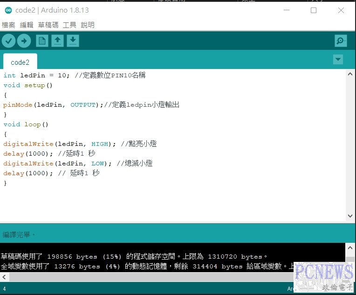Image resolution: width=356 pixels, height=295 pixels.
Task: Click the editor scrollbar down arrow
Action: (350, 216)
